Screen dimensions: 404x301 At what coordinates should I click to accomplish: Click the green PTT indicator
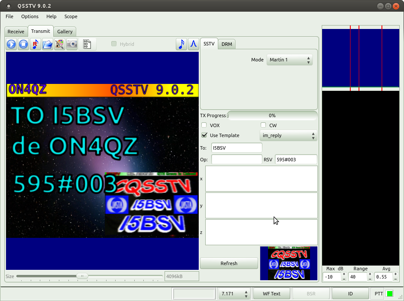click(390, 294)
